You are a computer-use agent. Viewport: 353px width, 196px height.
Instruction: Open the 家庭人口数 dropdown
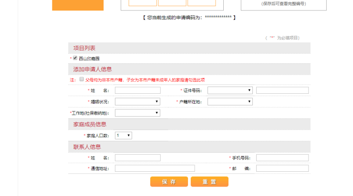pyautogui.click(x=123, y=136)
